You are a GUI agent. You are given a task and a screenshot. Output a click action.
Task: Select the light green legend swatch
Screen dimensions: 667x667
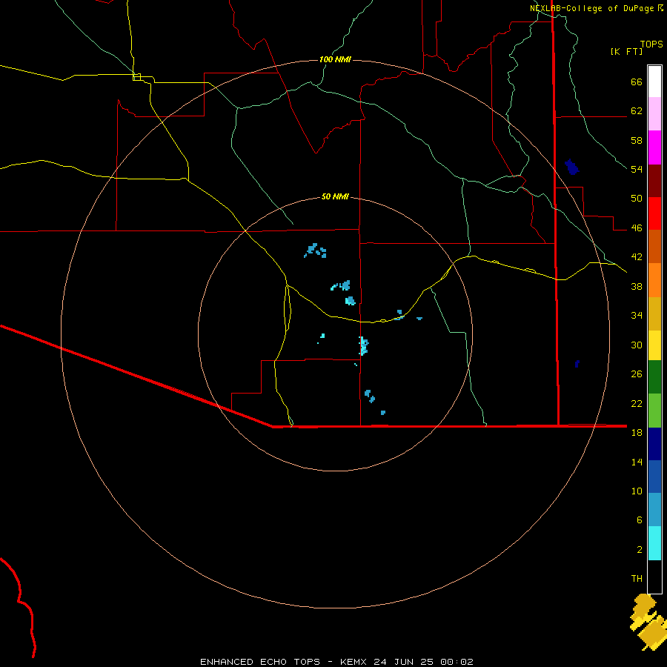tap(654, 411)
